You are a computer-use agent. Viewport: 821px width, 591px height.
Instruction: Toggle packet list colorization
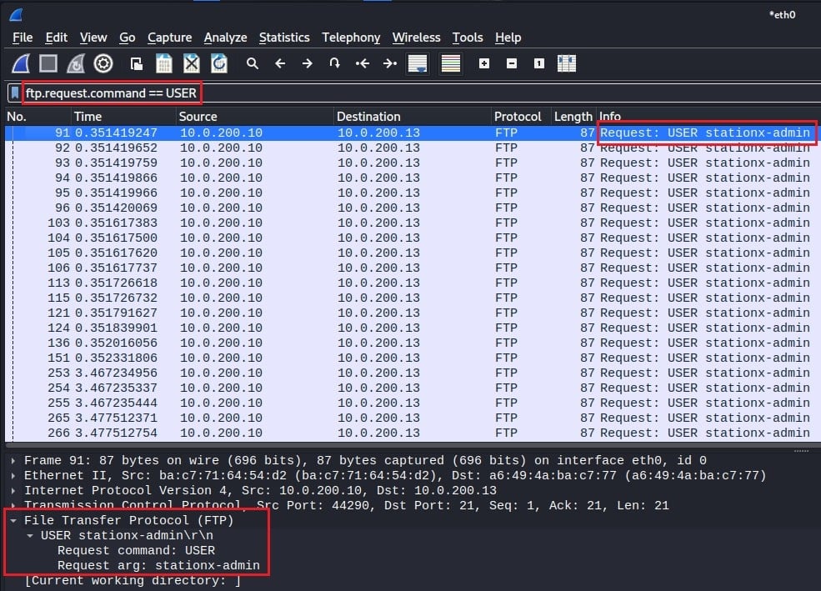pos(451,64)
